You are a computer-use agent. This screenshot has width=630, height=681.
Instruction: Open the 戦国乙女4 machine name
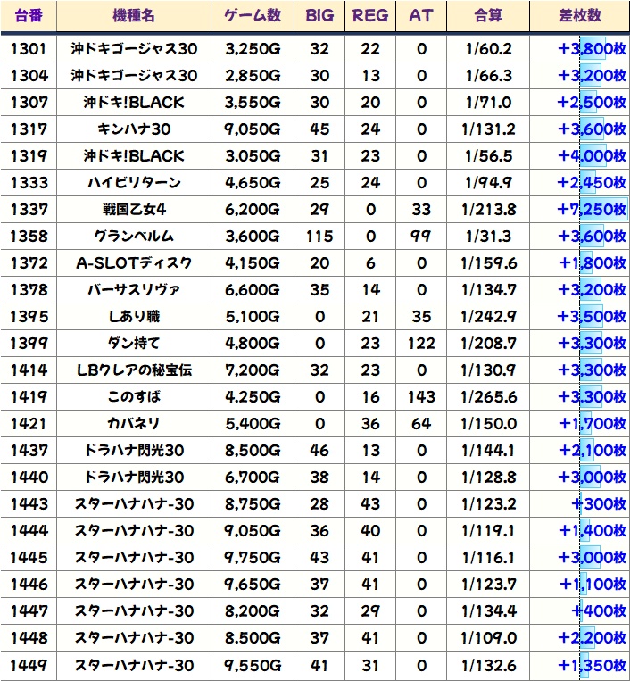[x=134, y=210]
